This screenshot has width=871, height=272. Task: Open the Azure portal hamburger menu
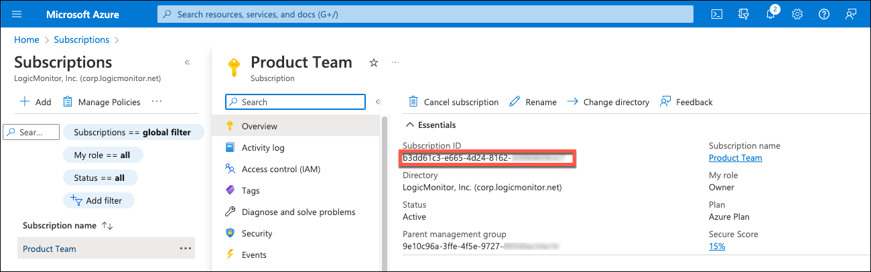[x=17, y=14]
